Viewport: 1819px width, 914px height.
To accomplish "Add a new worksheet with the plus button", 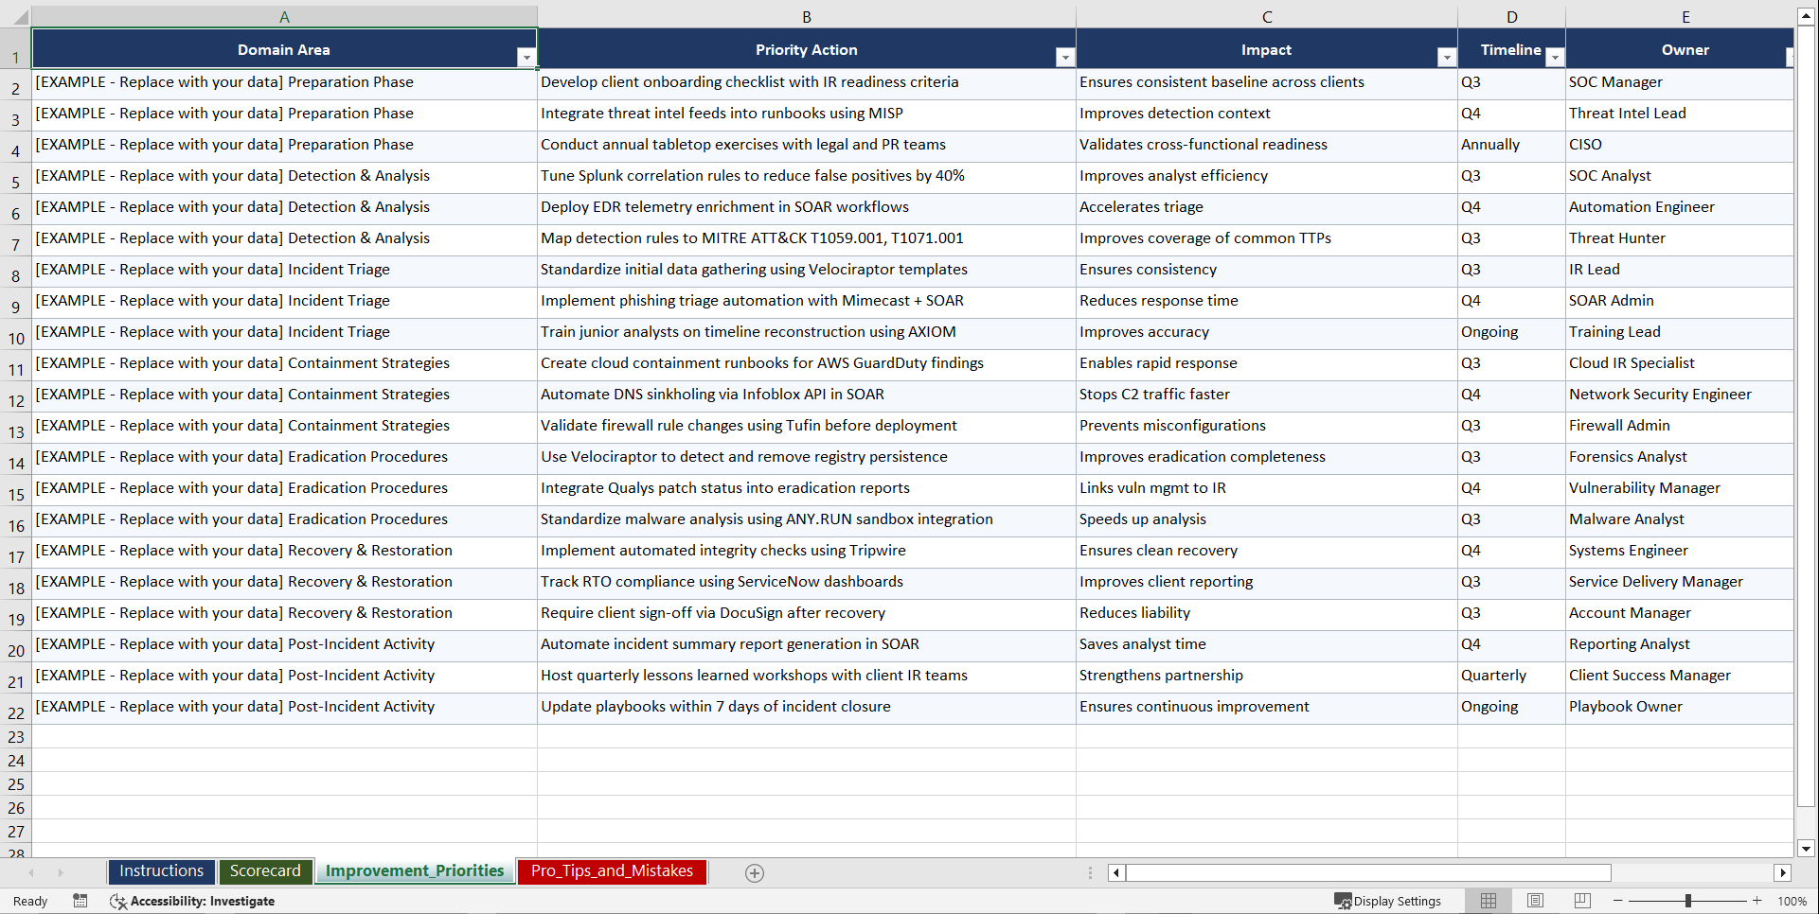I will (754, 872).
